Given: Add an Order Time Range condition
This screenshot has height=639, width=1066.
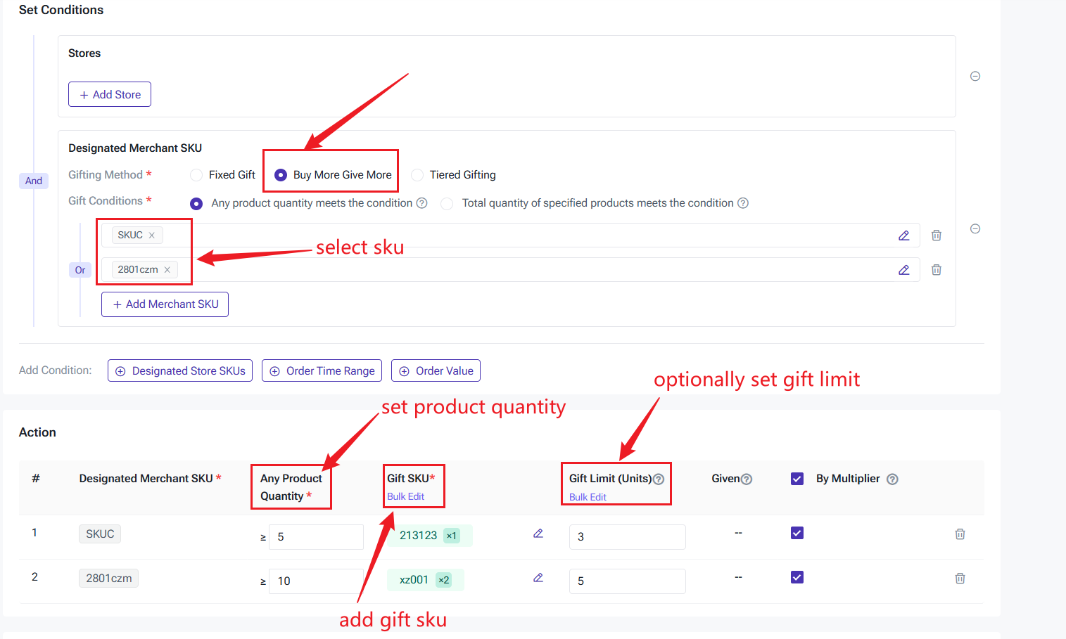Looking at the screenshot, I should coord(322,370).
